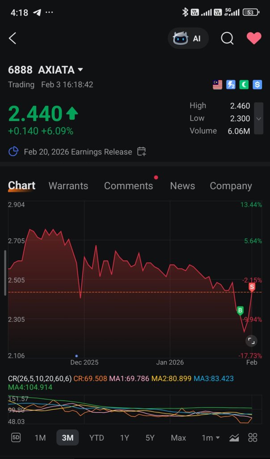Tap the Low value 2.300

240,118
